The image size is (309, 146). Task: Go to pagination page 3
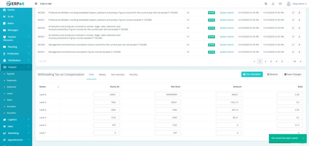[x=271, y=61]
